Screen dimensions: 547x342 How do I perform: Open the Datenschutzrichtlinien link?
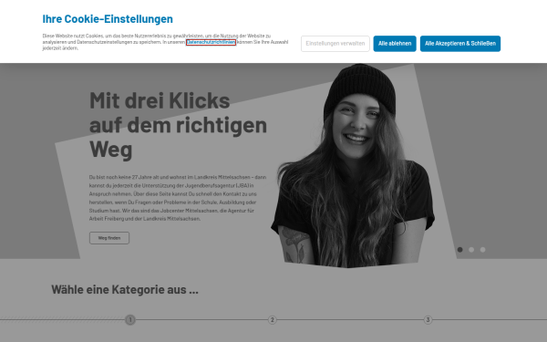211,42
